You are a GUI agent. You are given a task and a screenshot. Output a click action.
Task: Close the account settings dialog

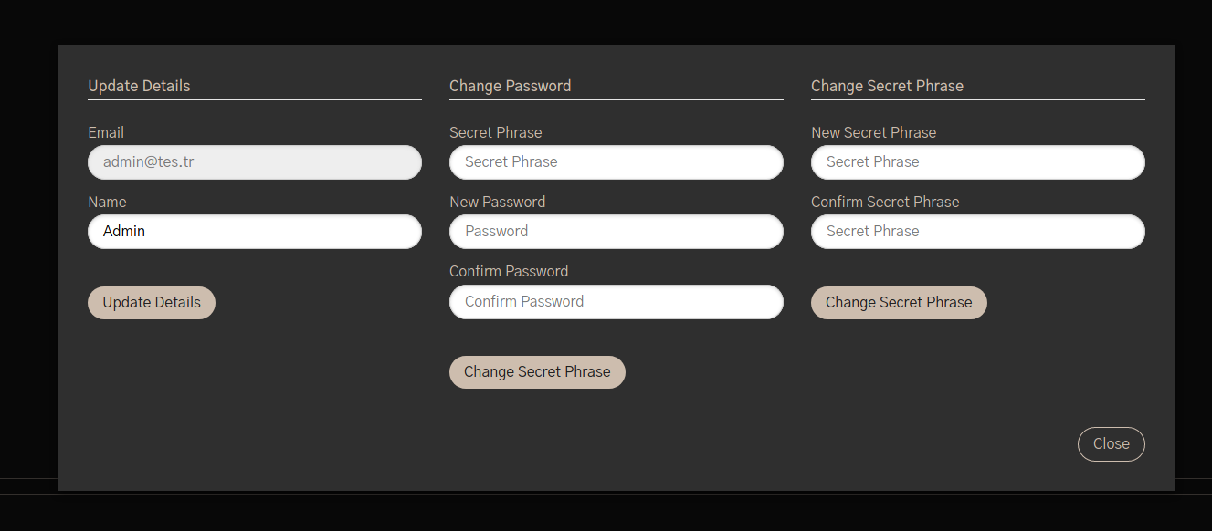(1112, 444)
